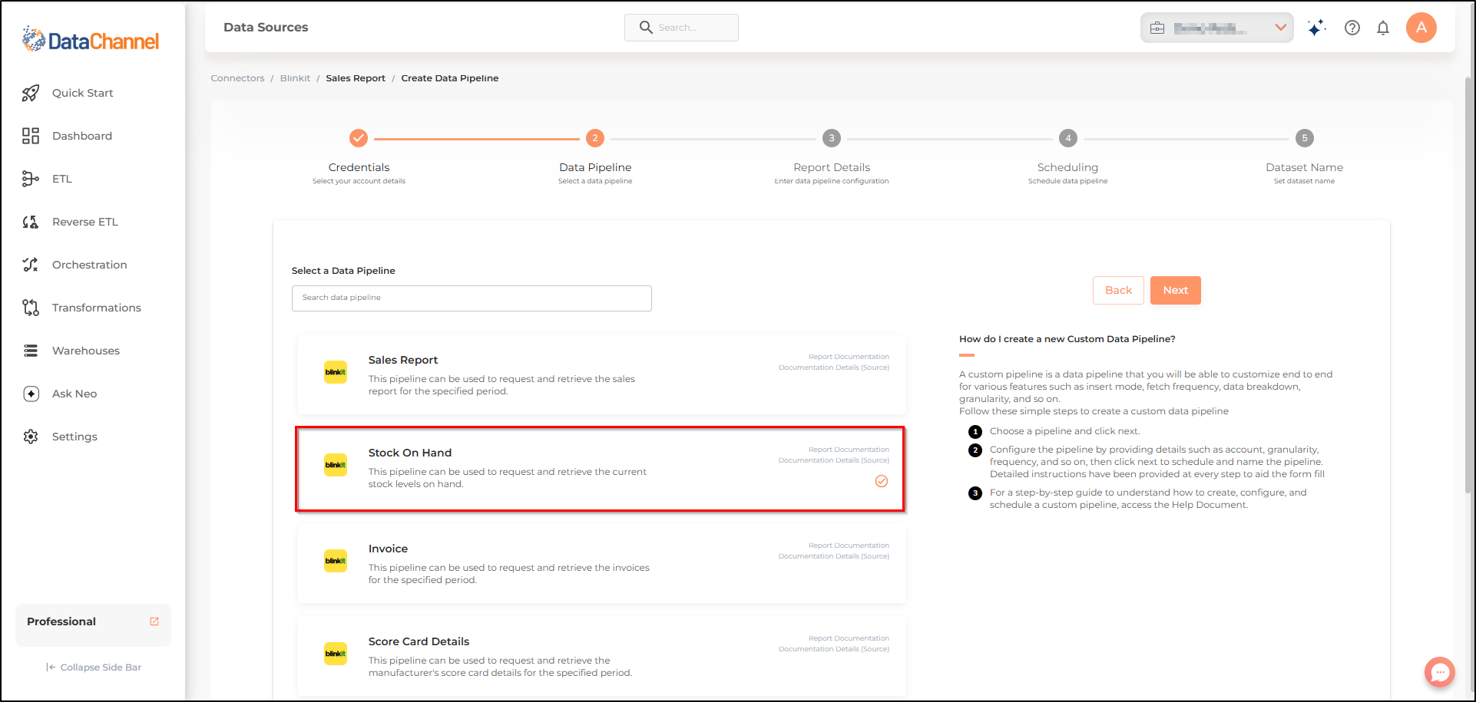Click Blinkit logo on Score Card Details
This screenshot has width=1476, height=702.
pyautogui.click(x=336, y=654)
